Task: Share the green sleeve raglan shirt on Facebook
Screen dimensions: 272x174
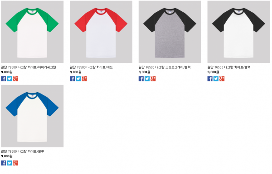Action: 4,79
